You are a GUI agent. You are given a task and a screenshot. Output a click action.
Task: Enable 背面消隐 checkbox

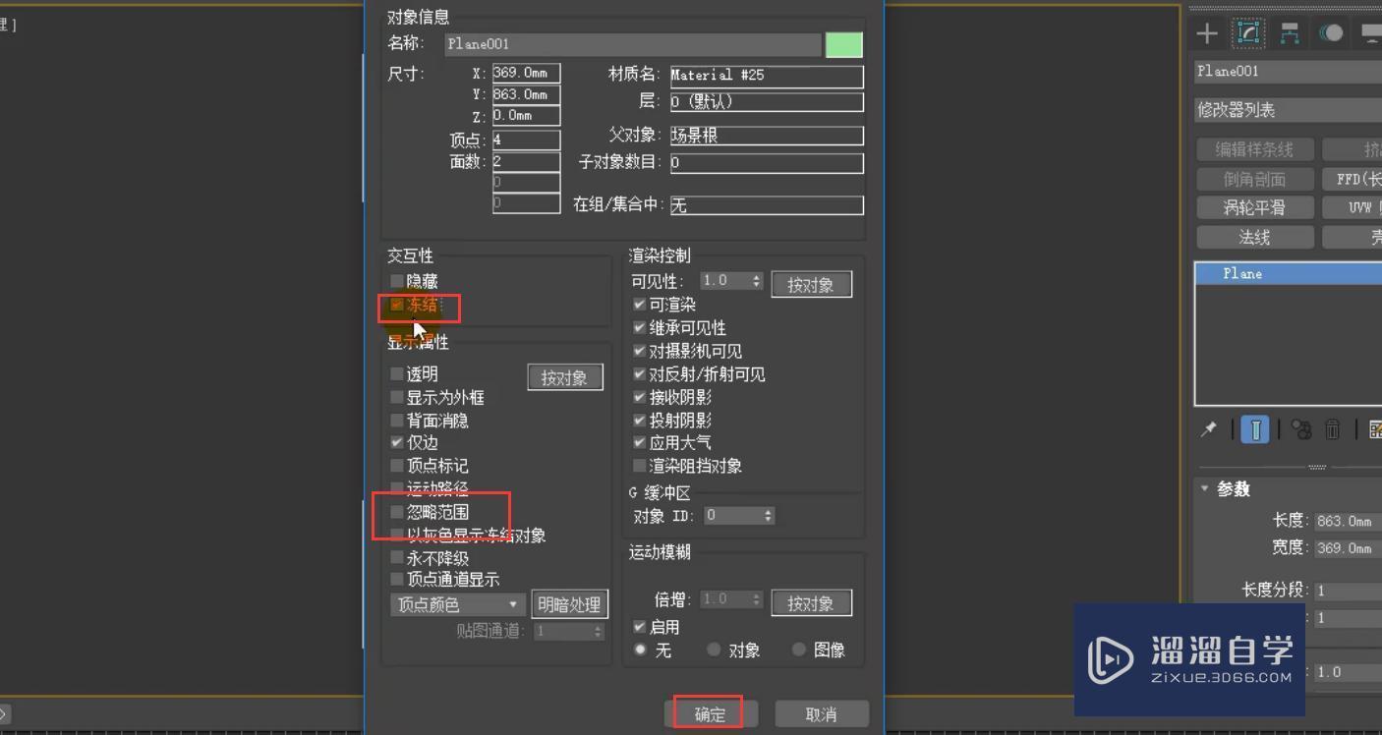tap(397, 421)
